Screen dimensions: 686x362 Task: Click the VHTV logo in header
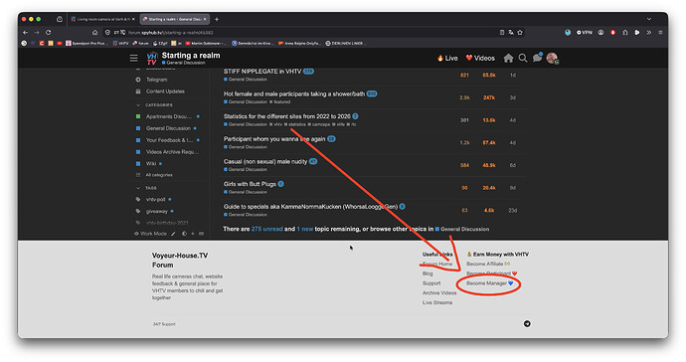152,59
